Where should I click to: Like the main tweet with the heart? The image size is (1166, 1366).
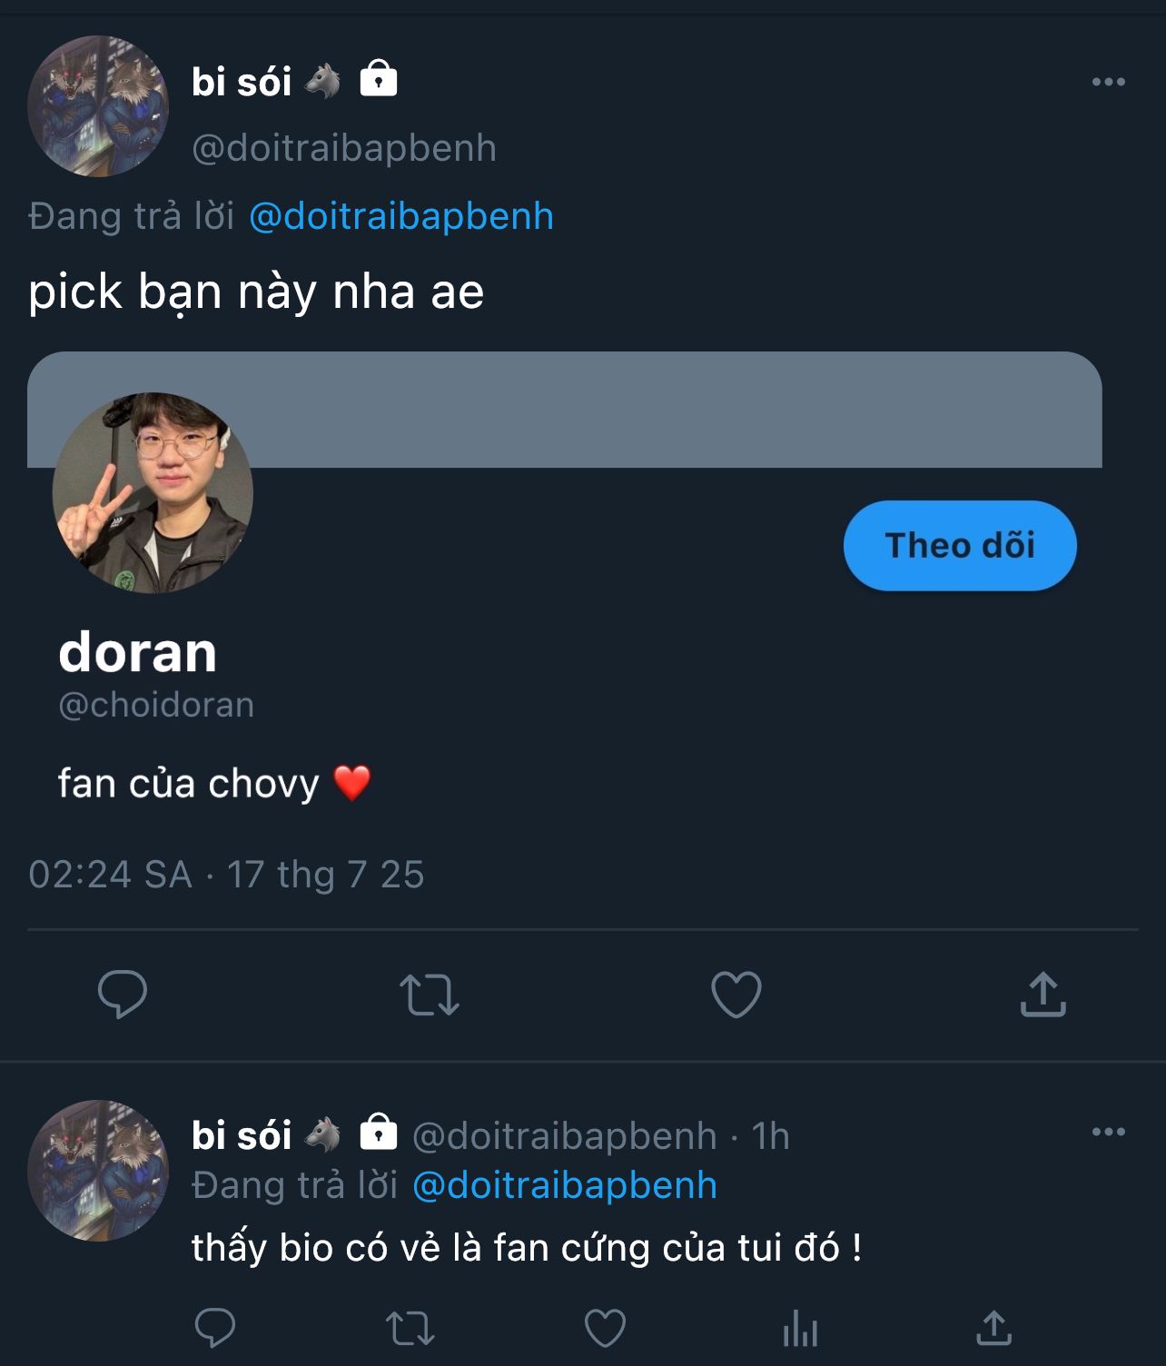[736, 994]
